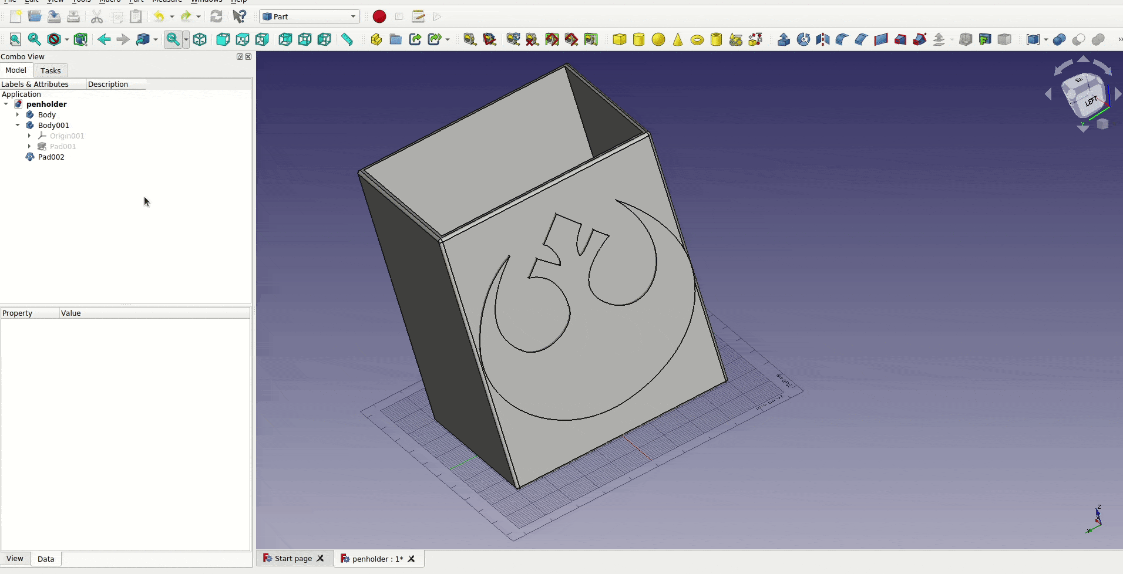Viewport: 1123px width, 574px height.
Task: Open the Data properties tab
Action: (46, 559)
